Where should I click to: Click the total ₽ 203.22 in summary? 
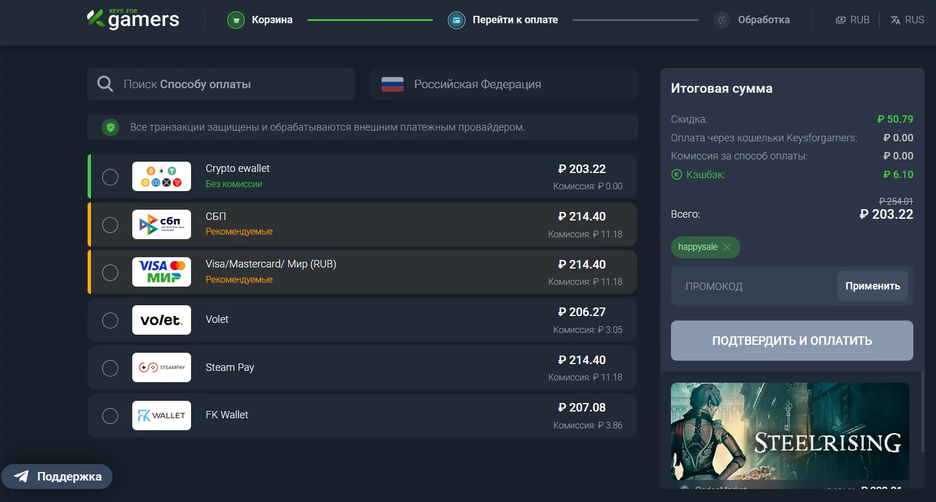[x=886, y=214]
